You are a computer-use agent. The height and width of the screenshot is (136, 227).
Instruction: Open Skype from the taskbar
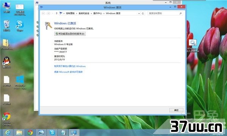point(52,133)
